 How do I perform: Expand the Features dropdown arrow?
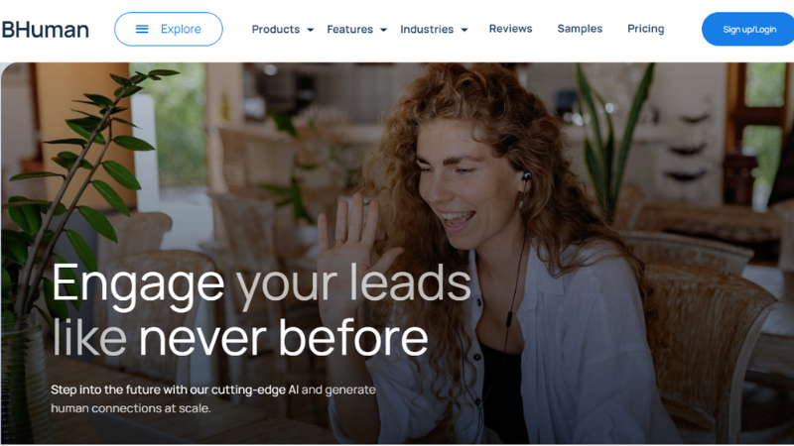[383, 30]
